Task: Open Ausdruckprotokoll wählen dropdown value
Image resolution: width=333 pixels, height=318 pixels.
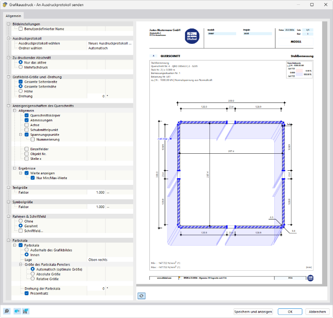Action: click(110, 43)
